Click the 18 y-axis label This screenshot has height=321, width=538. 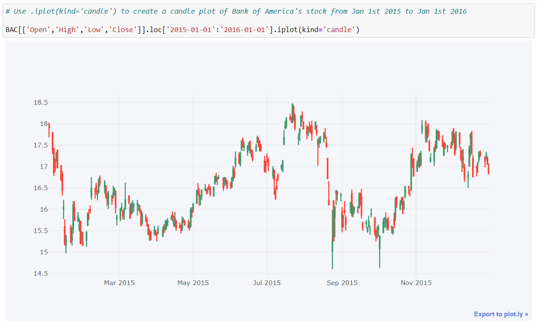click(44, 124)
